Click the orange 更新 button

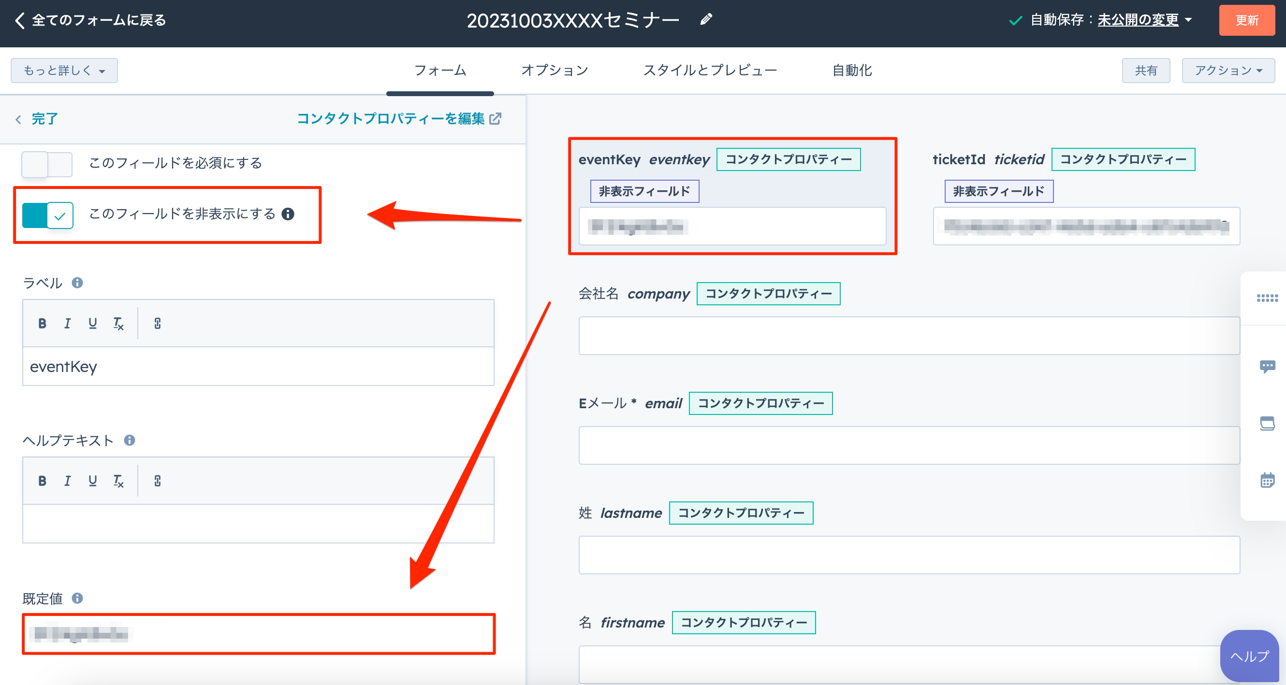1246,20
